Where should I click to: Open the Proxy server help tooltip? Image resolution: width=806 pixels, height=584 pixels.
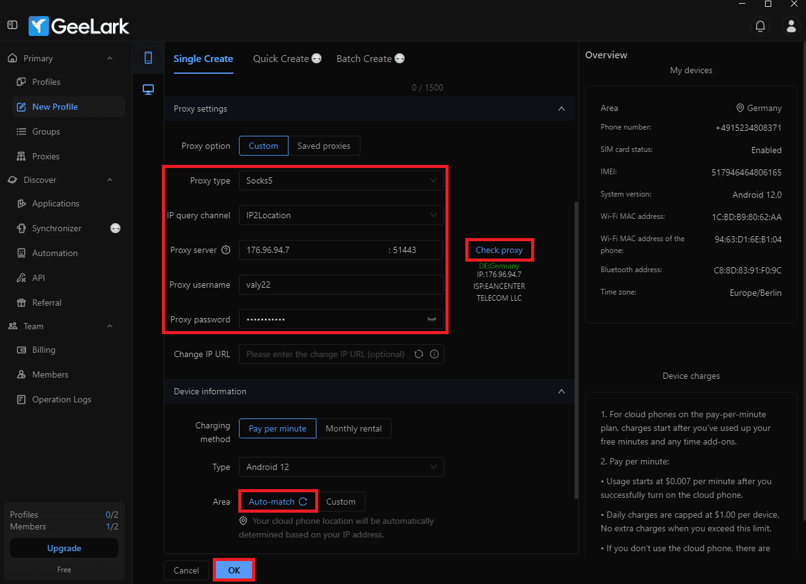[226, 250]
